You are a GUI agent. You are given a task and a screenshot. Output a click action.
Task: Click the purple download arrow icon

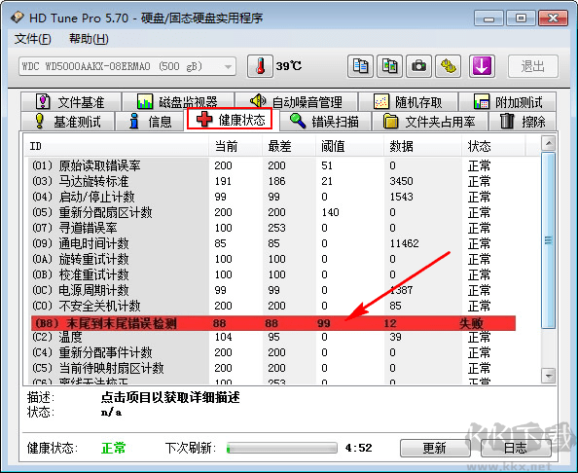coord(482,66)
